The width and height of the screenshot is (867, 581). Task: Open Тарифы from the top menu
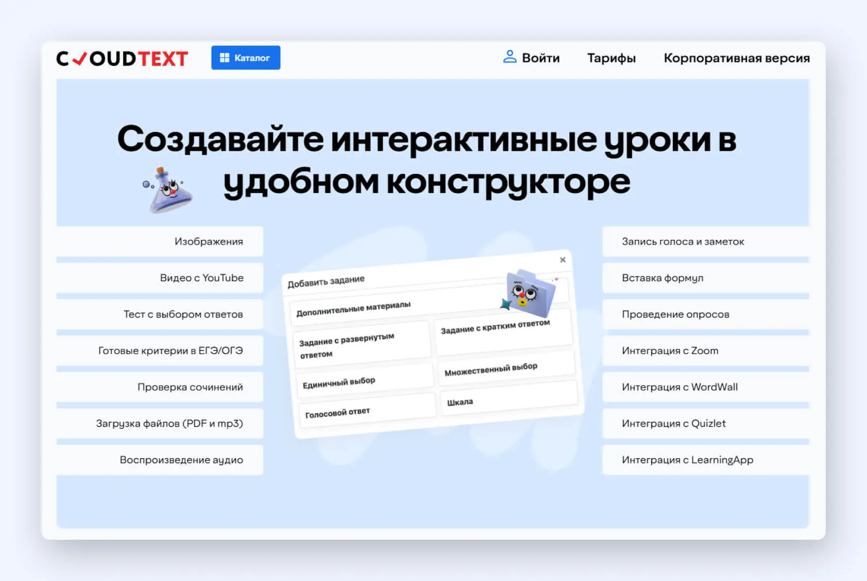[x=611, y=58]
